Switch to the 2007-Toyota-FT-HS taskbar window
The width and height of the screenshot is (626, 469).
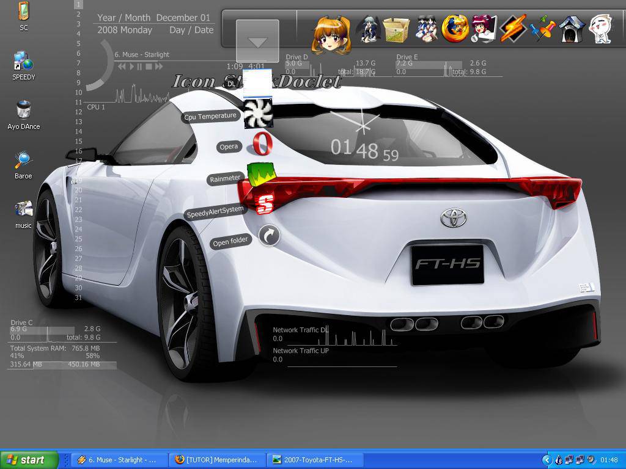(316, 460)
